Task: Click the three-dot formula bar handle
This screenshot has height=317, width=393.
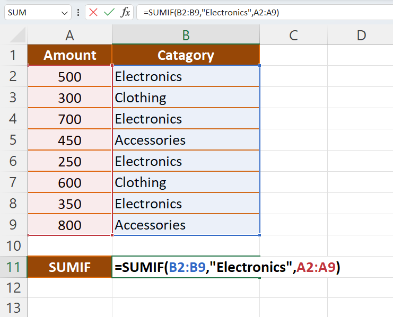Action: 78,13
